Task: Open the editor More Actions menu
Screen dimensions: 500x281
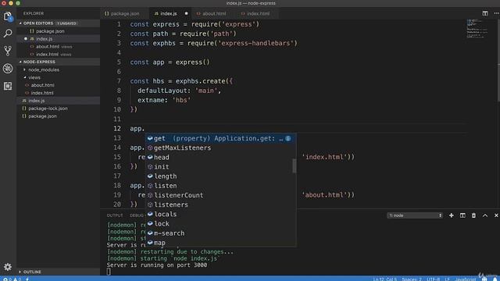Action: [496, 13]
